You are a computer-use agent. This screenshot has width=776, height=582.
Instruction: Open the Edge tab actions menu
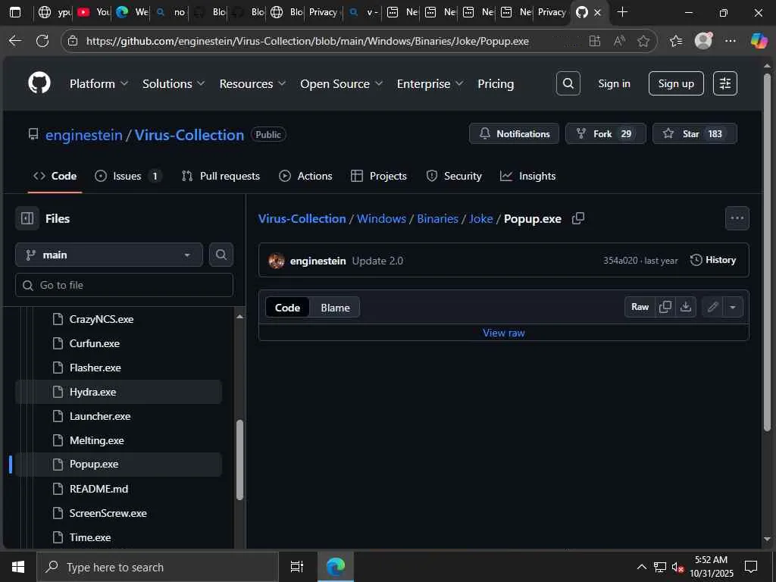[x=15, y=12]
